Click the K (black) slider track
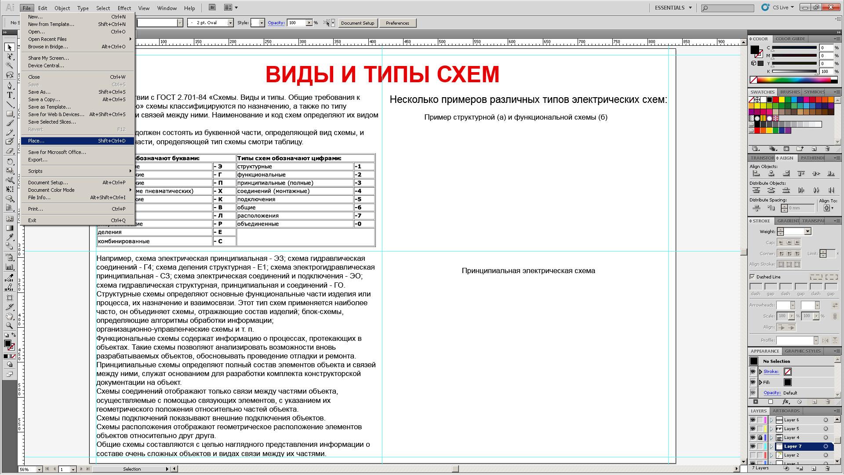 click(x=794, y=71)
